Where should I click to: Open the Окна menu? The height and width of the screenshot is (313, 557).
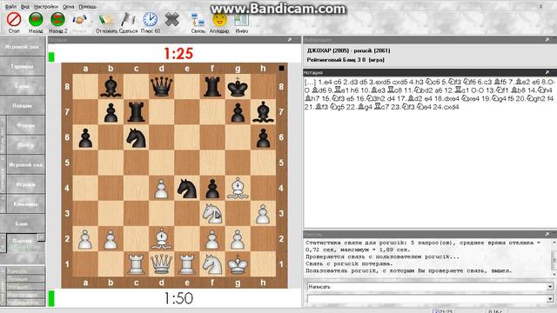pos(69,7)
